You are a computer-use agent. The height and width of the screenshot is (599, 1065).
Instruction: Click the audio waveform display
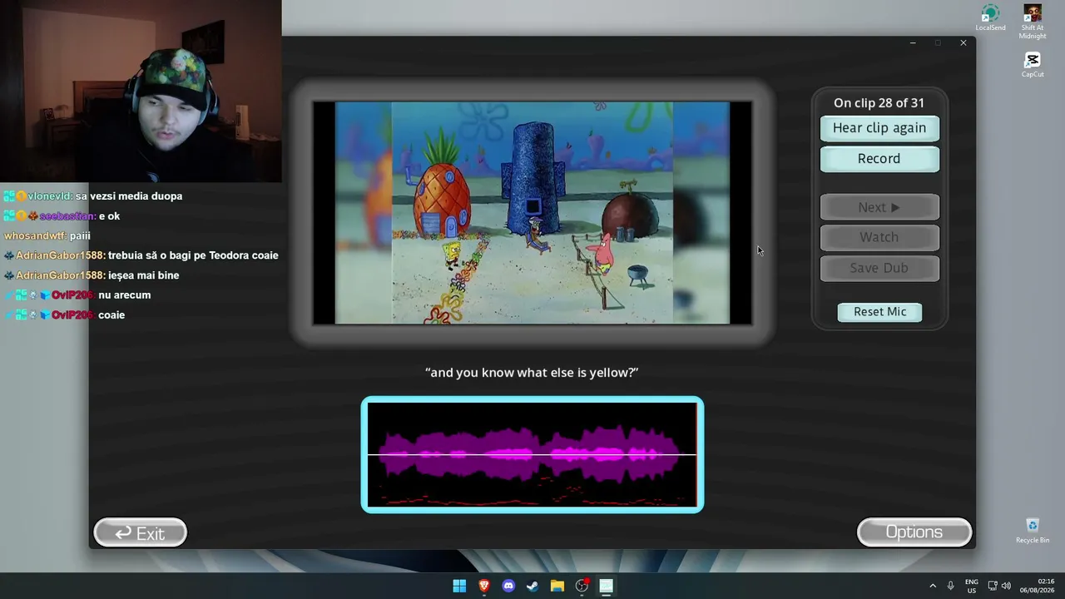click(x=532, y=454)
